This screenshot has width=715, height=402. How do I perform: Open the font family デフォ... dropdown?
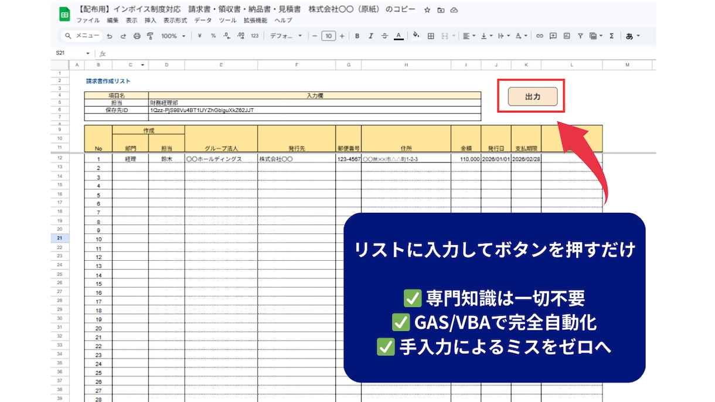click(x=286, y=36)
